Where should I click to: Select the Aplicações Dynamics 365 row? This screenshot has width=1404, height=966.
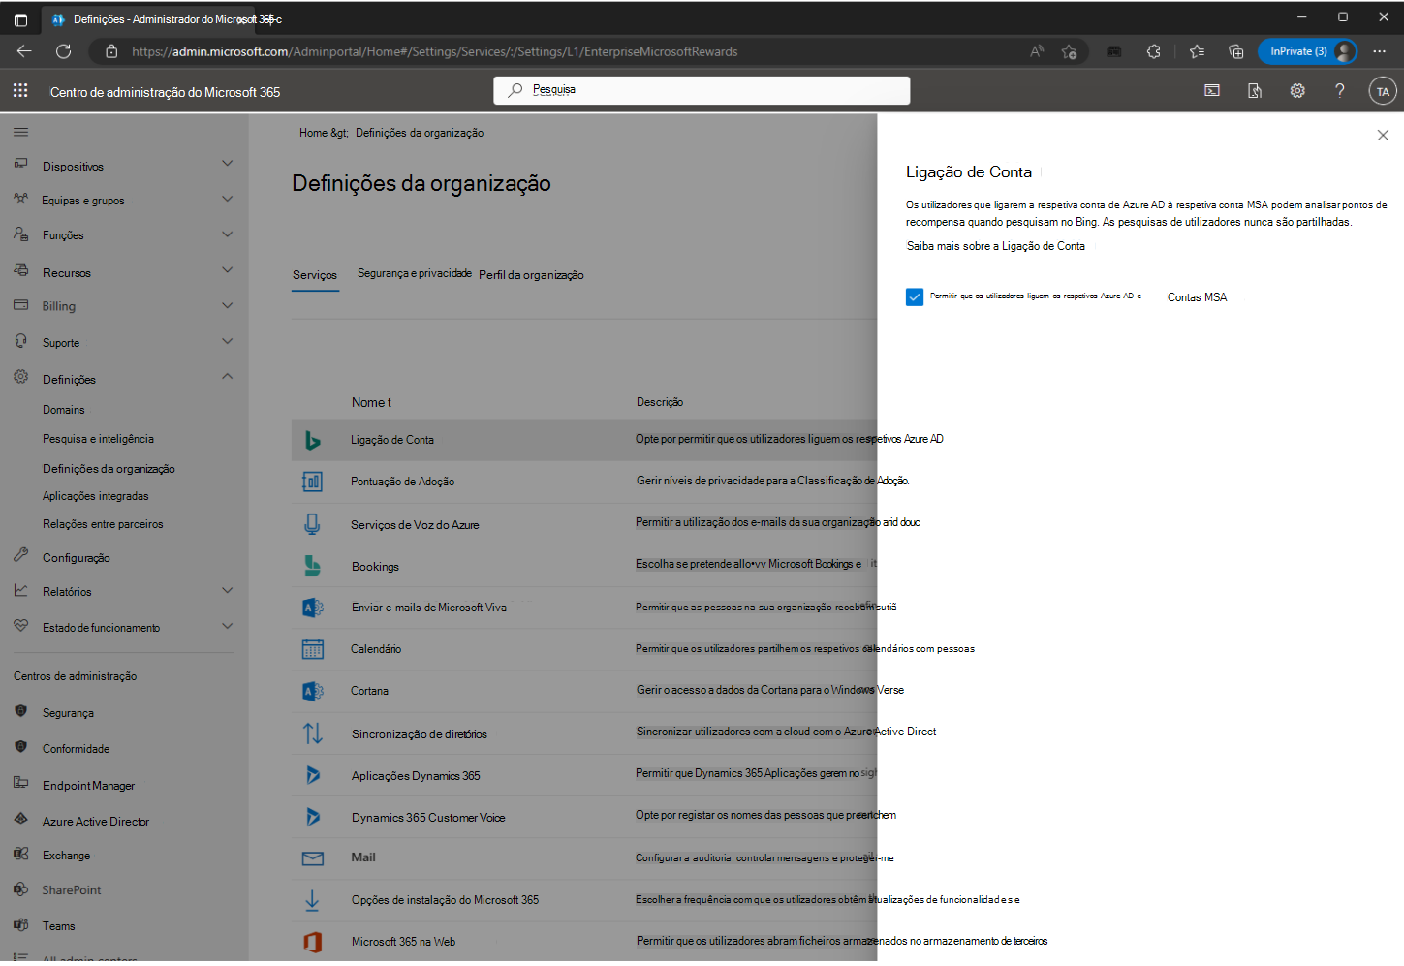(584, 775)
